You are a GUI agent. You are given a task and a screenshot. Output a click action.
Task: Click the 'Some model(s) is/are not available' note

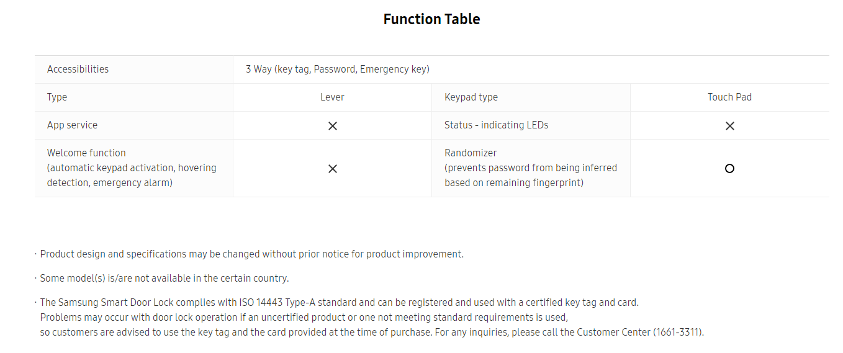click(x=165, y=279)
